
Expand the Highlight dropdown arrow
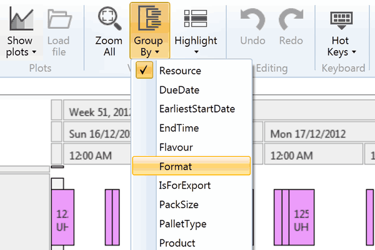(196, 54)
